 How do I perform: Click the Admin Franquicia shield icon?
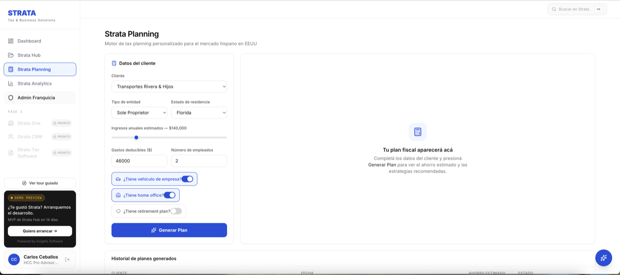11,98
